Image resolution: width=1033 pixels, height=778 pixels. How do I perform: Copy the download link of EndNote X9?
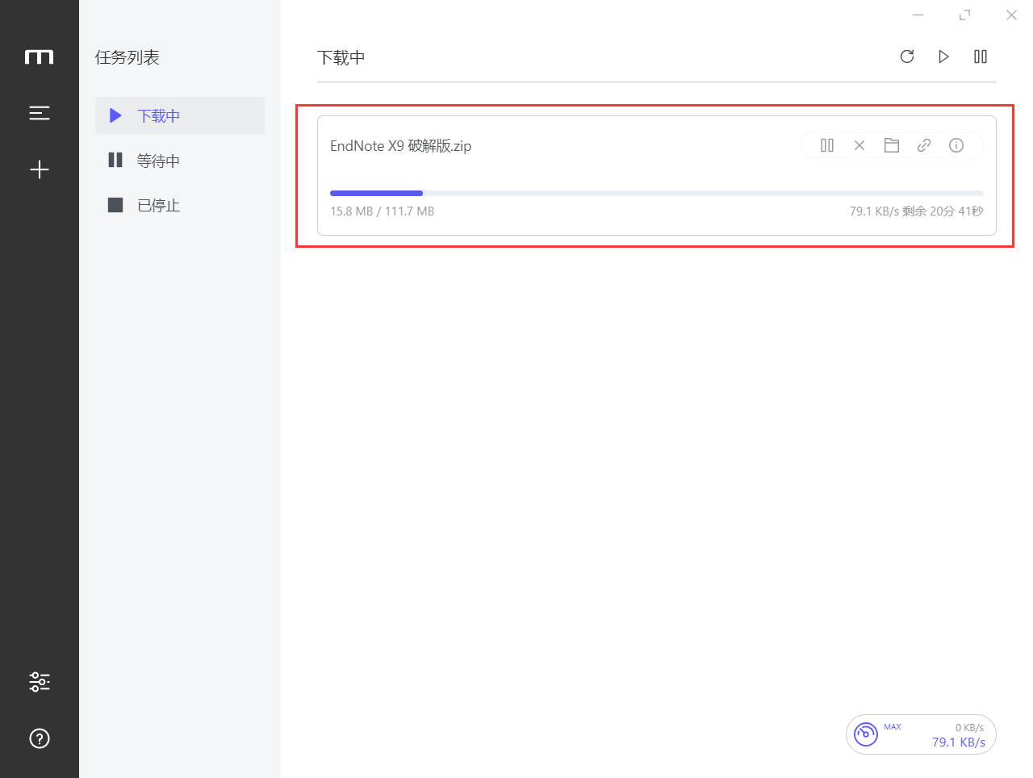924,145
